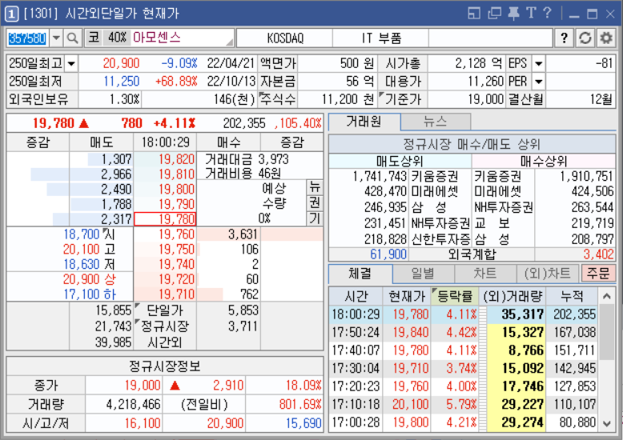Select the (외)차트 tab

pos(548,274)
